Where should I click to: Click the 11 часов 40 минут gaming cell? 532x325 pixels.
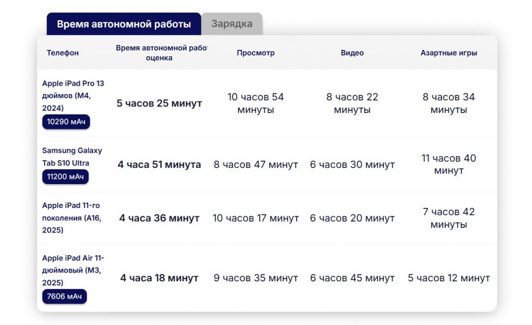click(448, 164)
